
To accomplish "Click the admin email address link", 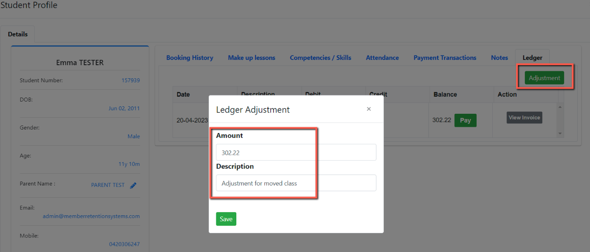I will click(91, 216).
